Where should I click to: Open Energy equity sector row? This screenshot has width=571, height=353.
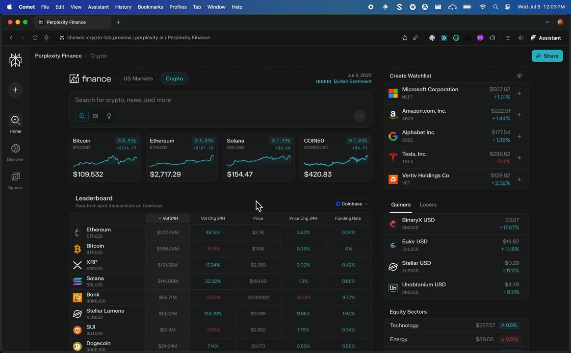pyautogui.click(x=456, y=339)
